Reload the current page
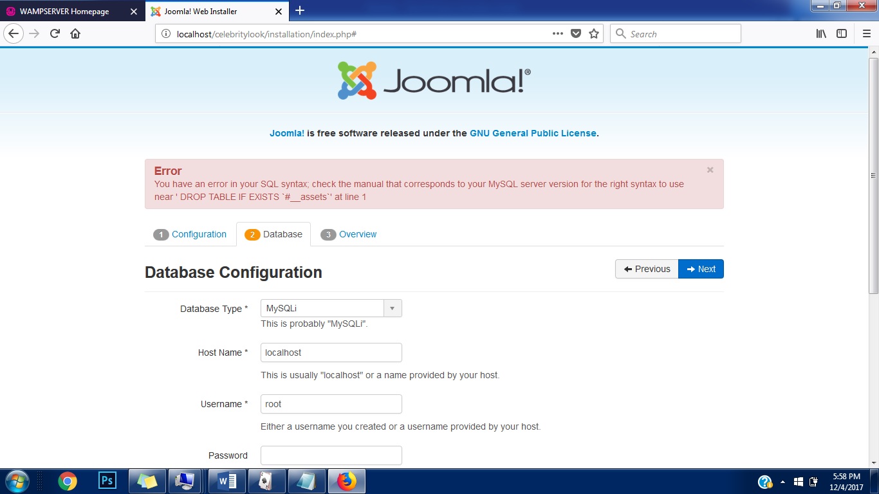 click(x=55, y=33)
